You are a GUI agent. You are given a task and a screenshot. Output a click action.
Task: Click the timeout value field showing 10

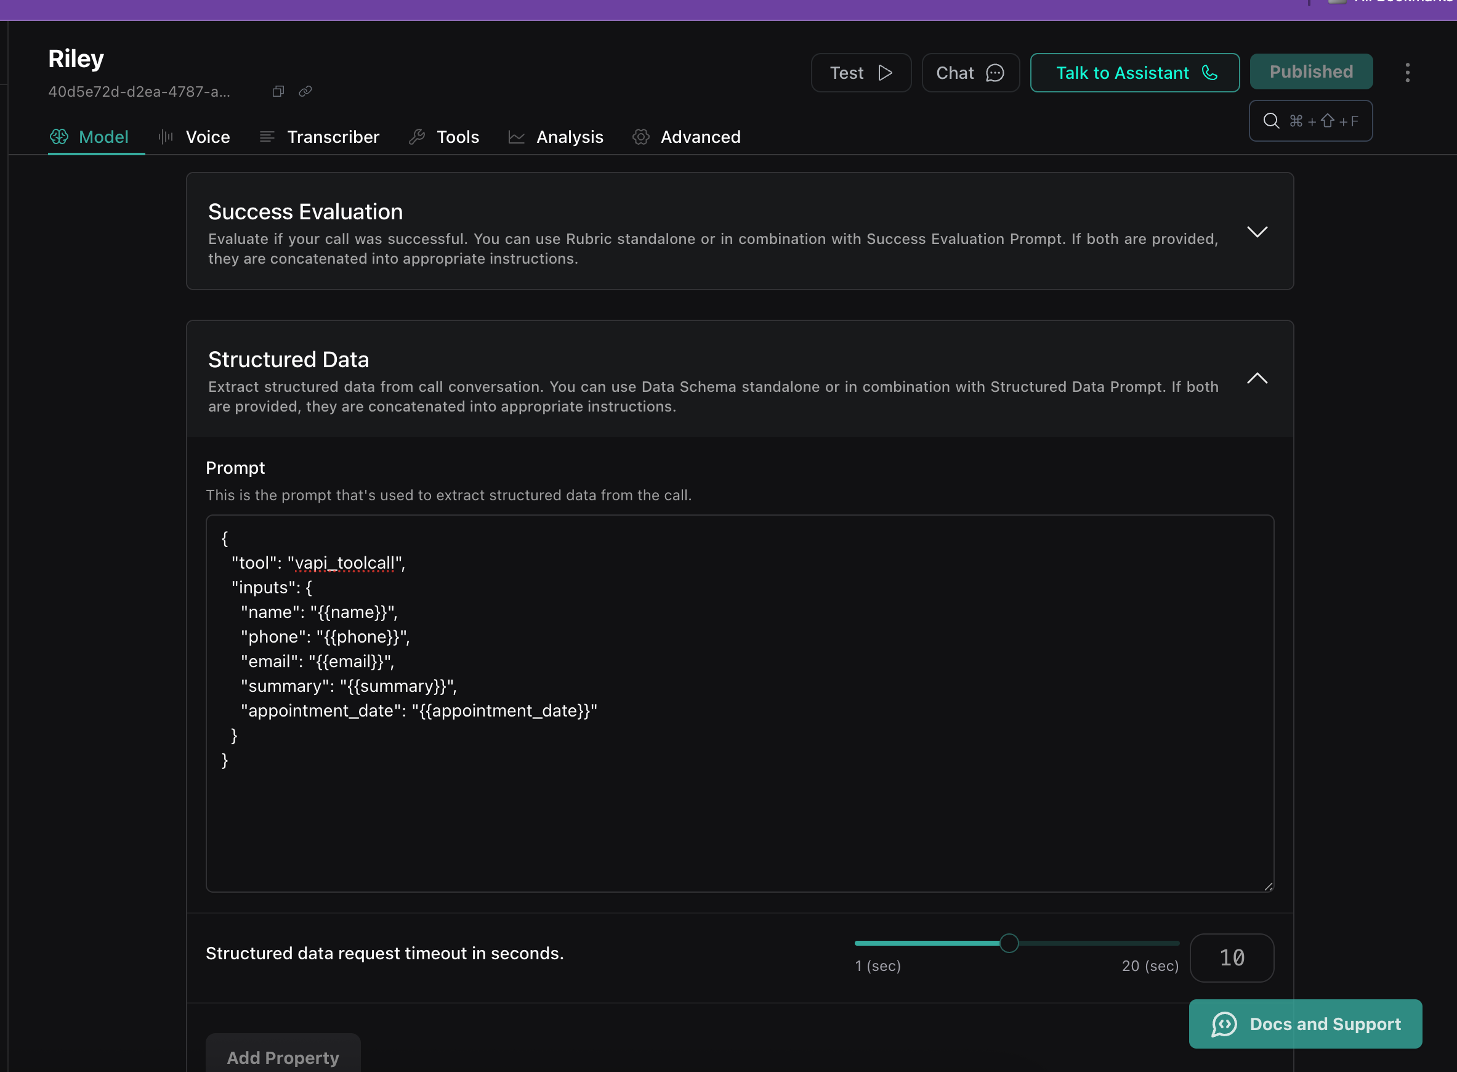click(1232, 958)
